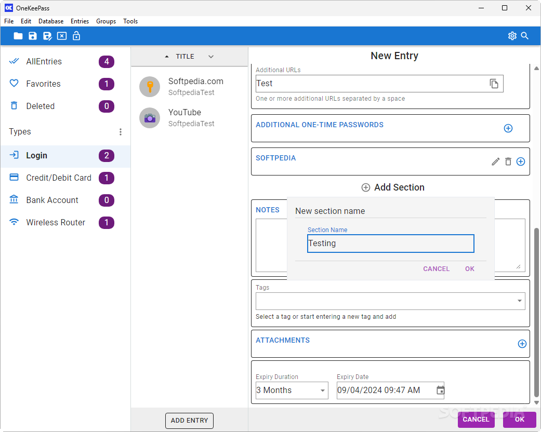
Task: Open the Database menu
Action: coord(51,21)
